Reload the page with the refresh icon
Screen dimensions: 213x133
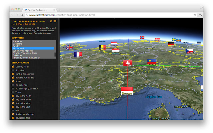[x=22, y=15]
